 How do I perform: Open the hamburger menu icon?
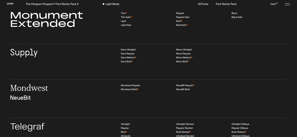287,4
